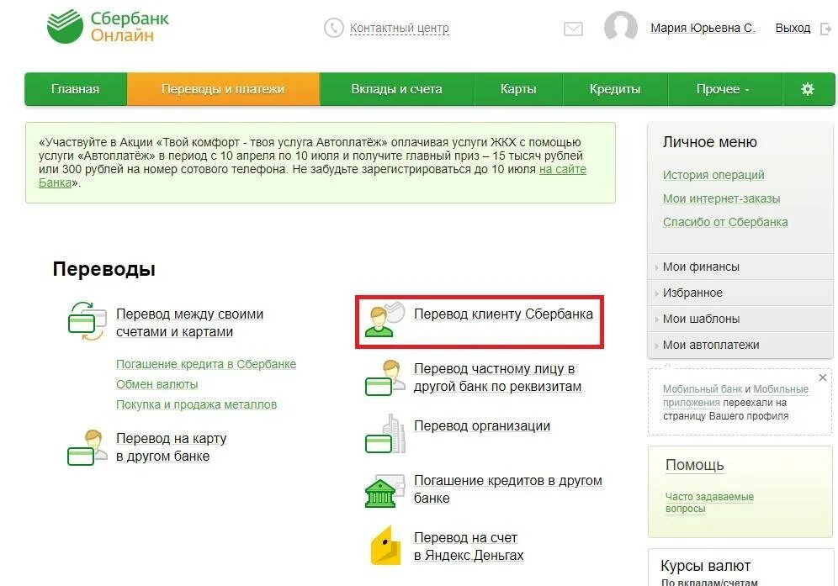Select Перевод на карту в другом банке

pos(171,447)
